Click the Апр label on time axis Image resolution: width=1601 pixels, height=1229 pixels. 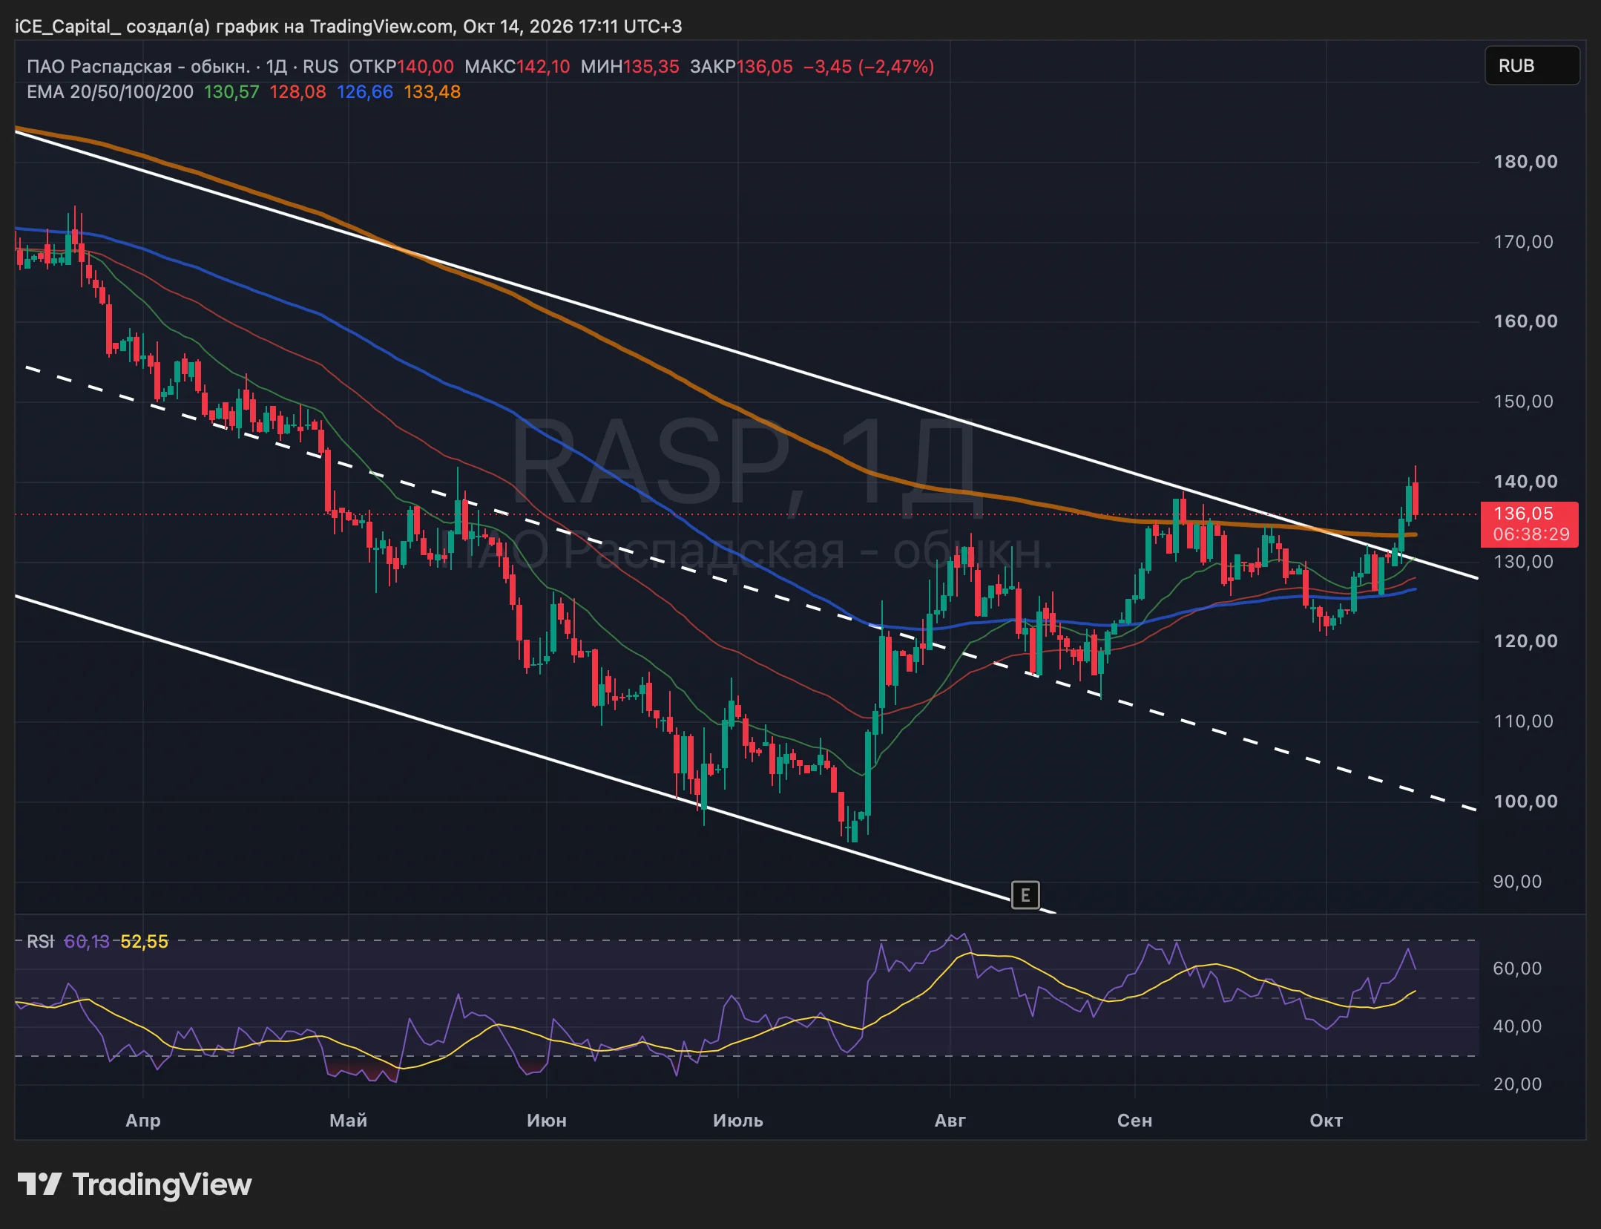(143, 1120)
